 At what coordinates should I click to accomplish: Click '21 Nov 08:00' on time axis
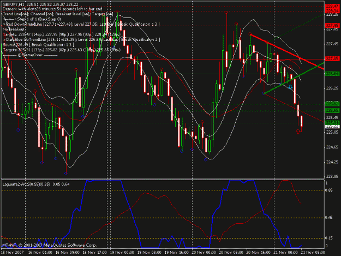point(313,253)
